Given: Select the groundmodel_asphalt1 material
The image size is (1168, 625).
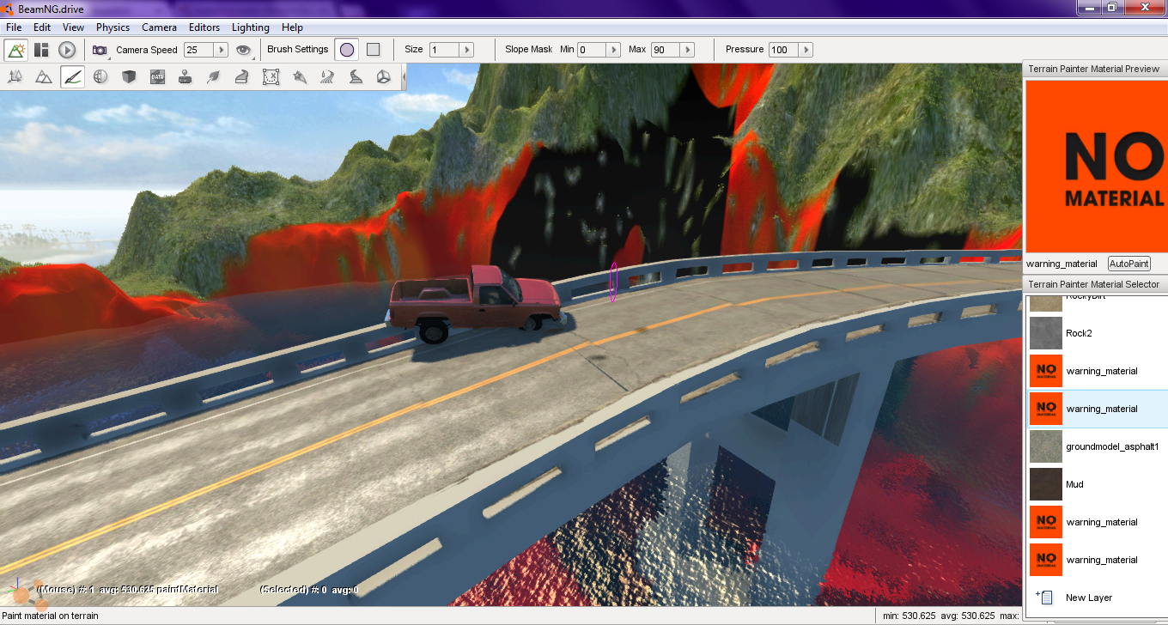Looking at the screenshot, I should click(x=1098, y=446).
